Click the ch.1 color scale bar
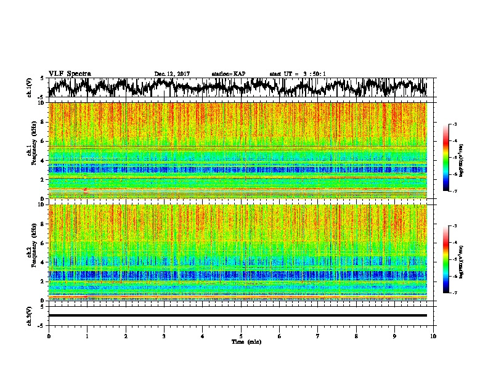Screen dimensions: 488x377 click(445, 157)
